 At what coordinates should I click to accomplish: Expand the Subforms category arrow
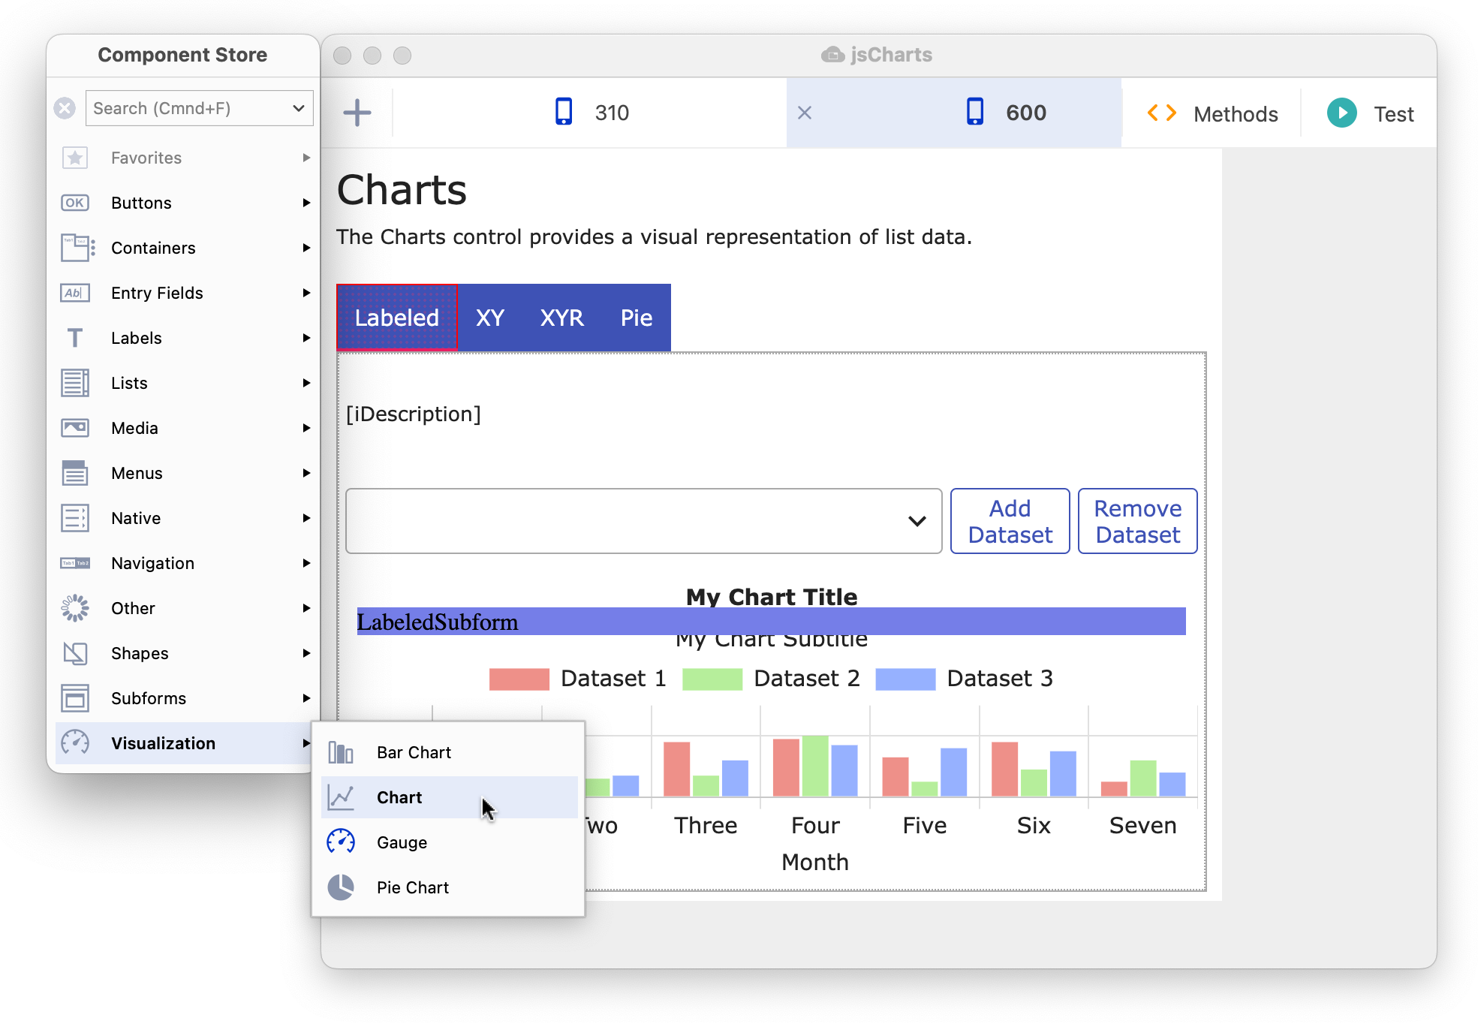(306, 698)
